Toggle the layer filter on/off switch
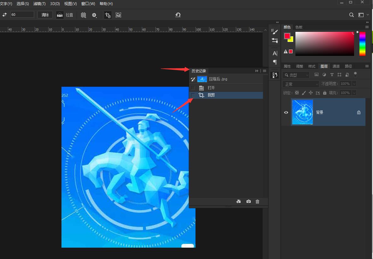This screenshot has width=373, height=259. 355,74
